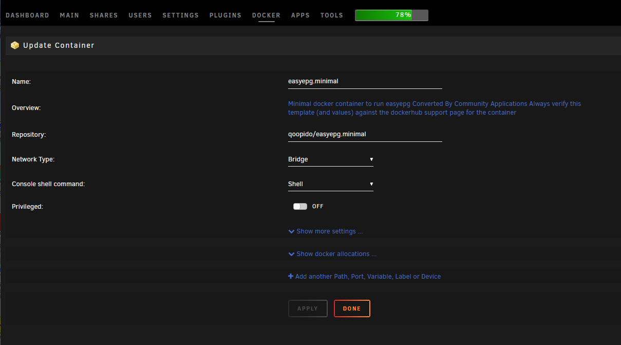Click the Name: label
This screenshot has height=345, width=621.
(22, 81)
